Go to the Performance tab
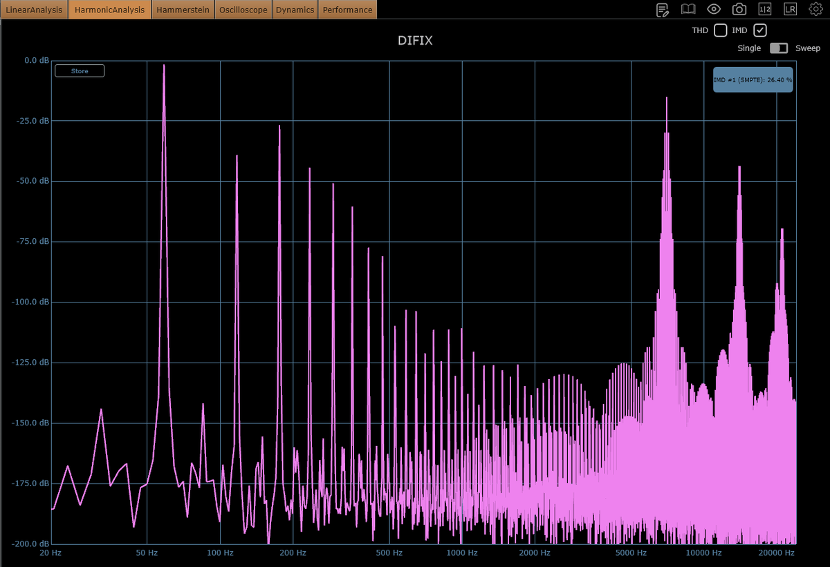 [348, 10]
